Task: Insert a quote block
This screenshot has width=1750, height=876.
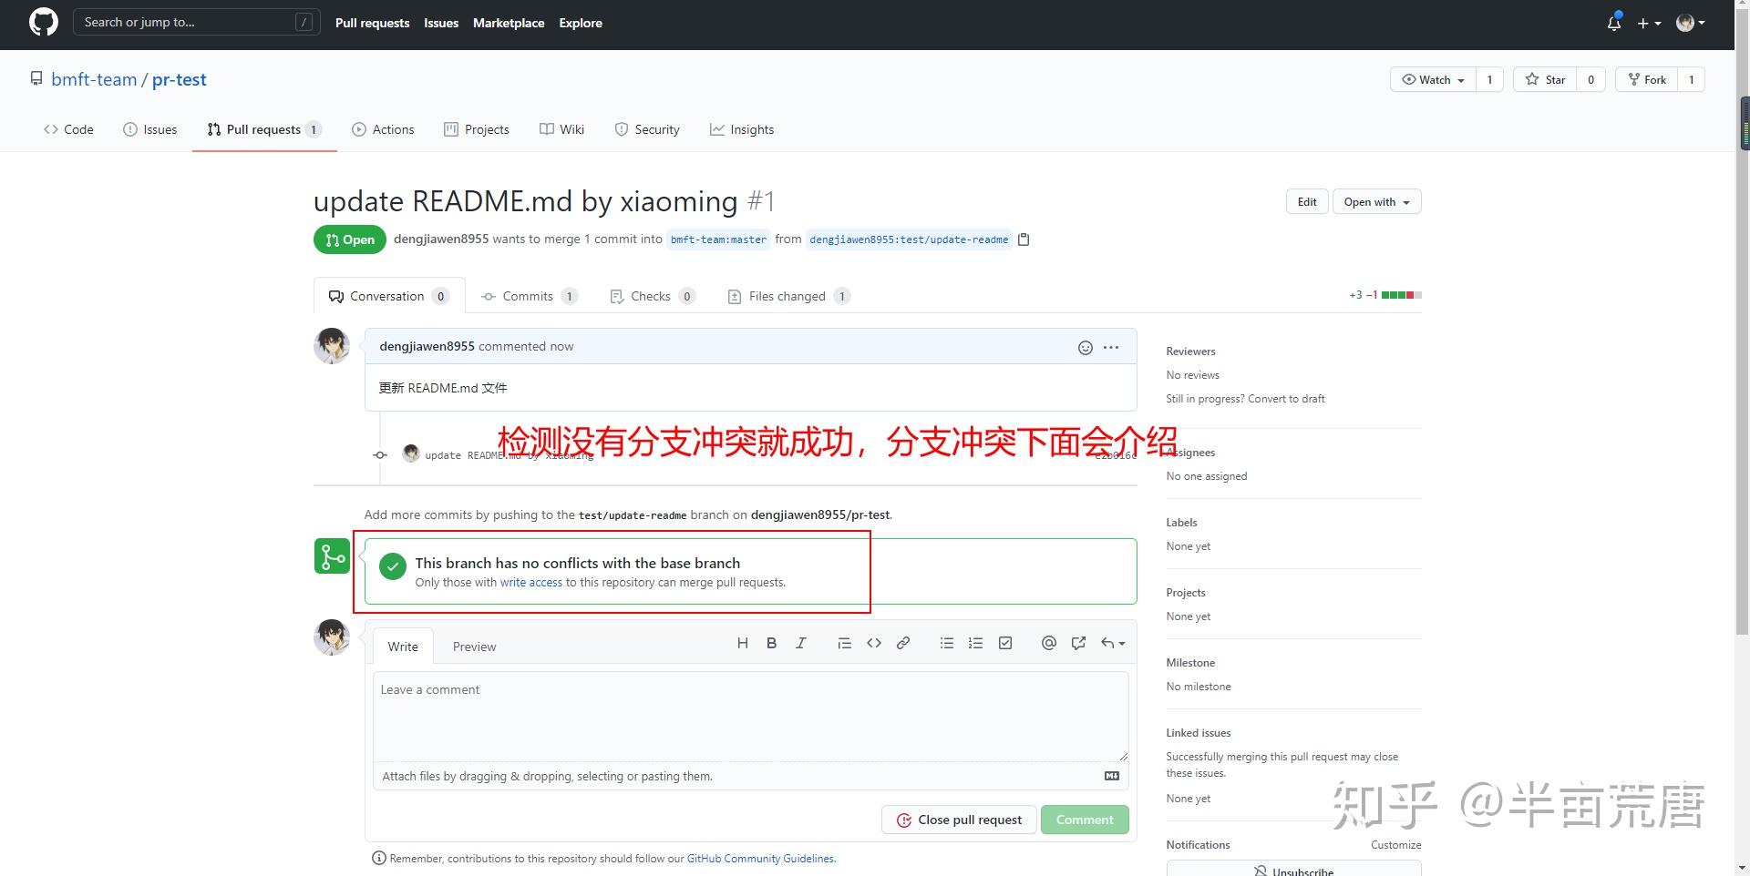Action: click(844, 643)
